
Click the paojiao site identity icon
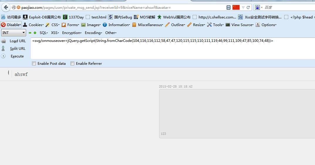(18, 7)
